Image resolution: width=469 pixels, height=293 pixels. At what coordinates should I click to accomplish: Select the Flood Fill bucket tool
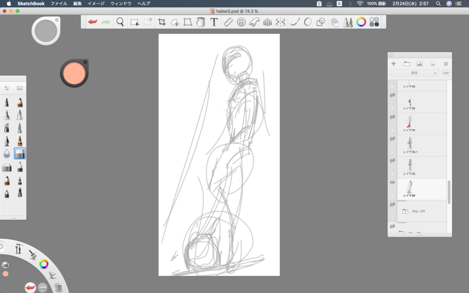200,22
